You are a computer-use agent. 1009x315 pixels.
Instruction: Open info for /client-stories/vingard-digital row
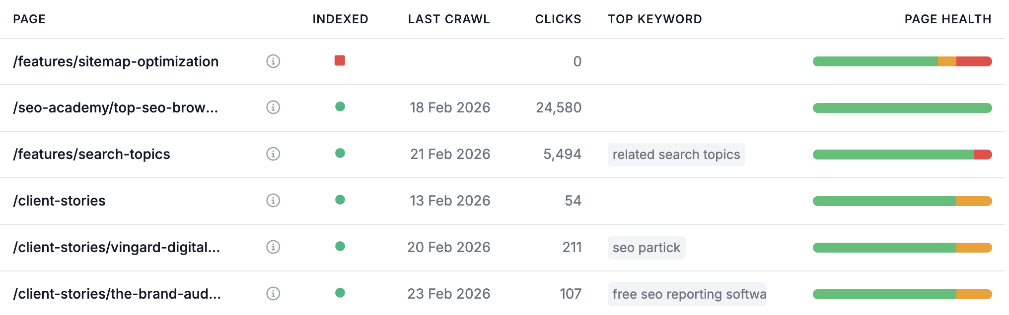[273, 247]
